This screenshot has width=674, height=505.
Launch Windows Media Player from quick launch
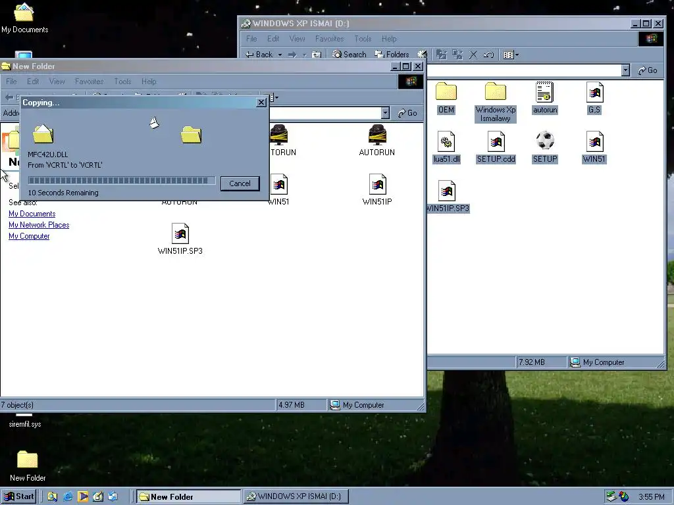[x=83, y=497]
